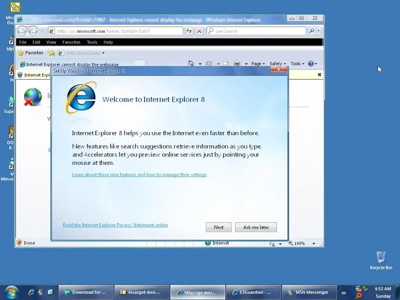400x300 pixels.
Task: Open the Edit menu
Action: pyautogui.click(x=36, y=42)
